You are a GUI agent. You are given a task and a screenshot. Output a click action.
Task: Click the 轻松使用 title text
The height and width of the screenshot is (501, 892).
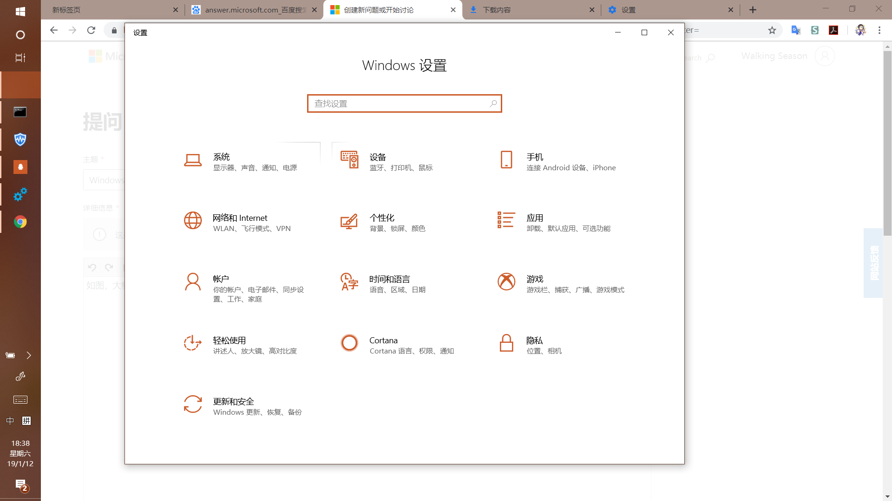(230, 340)
